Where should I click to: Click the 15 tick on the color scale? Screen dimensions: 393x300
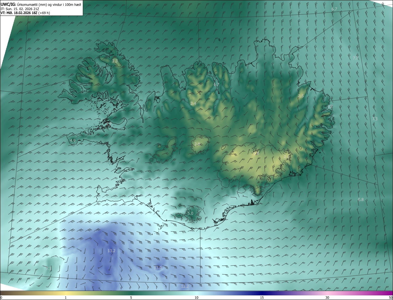pos(262,298)
